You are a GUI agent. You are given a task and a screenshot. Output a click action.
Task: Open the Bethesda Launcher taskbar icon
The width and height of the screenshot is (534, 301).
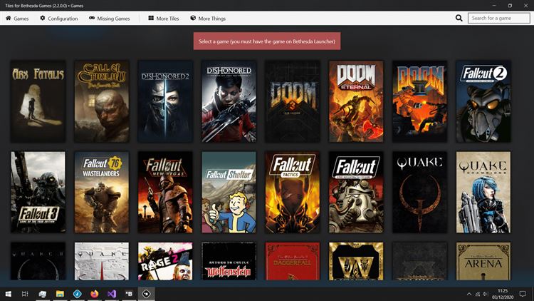(129, 294)
